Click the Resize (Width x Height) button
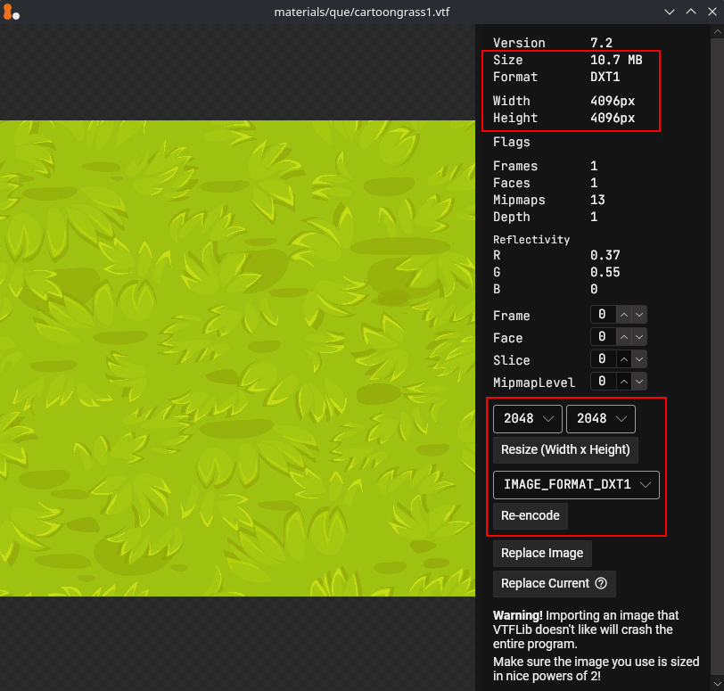Screen dimensions: 724x691 point(565,450)
